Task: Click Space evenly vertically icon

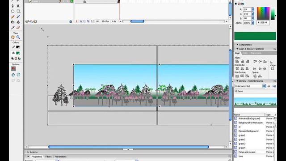Action: tap(255, 76)
